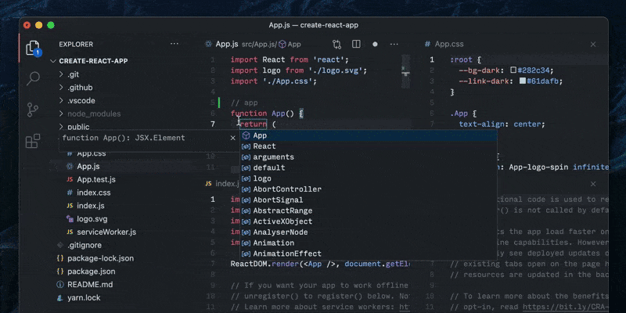Choose 'React' from the autocomplete list
The image size is (626, 313).
click(x=264, y=146)
